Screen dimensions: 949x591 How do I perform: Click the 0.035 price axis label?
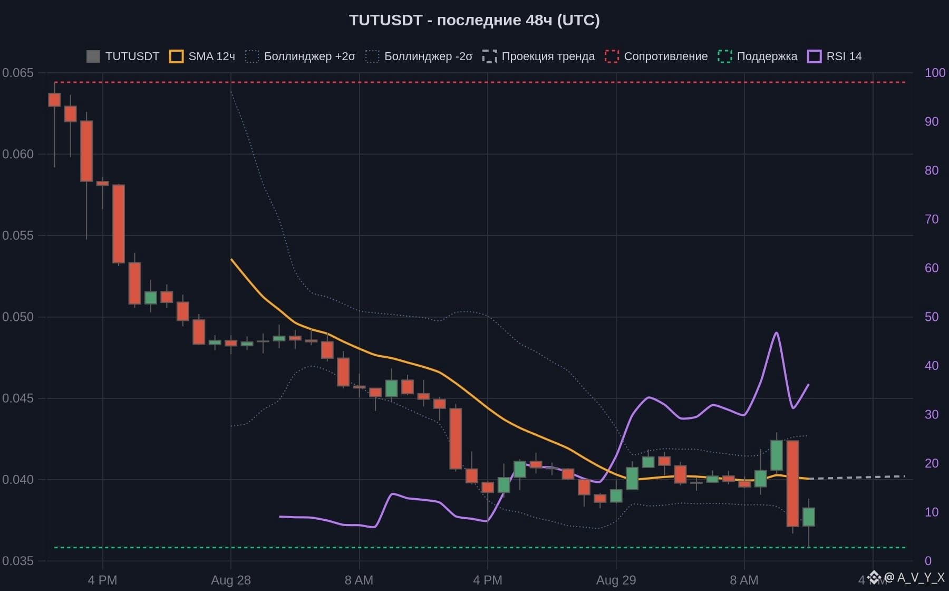click(18, 560)
